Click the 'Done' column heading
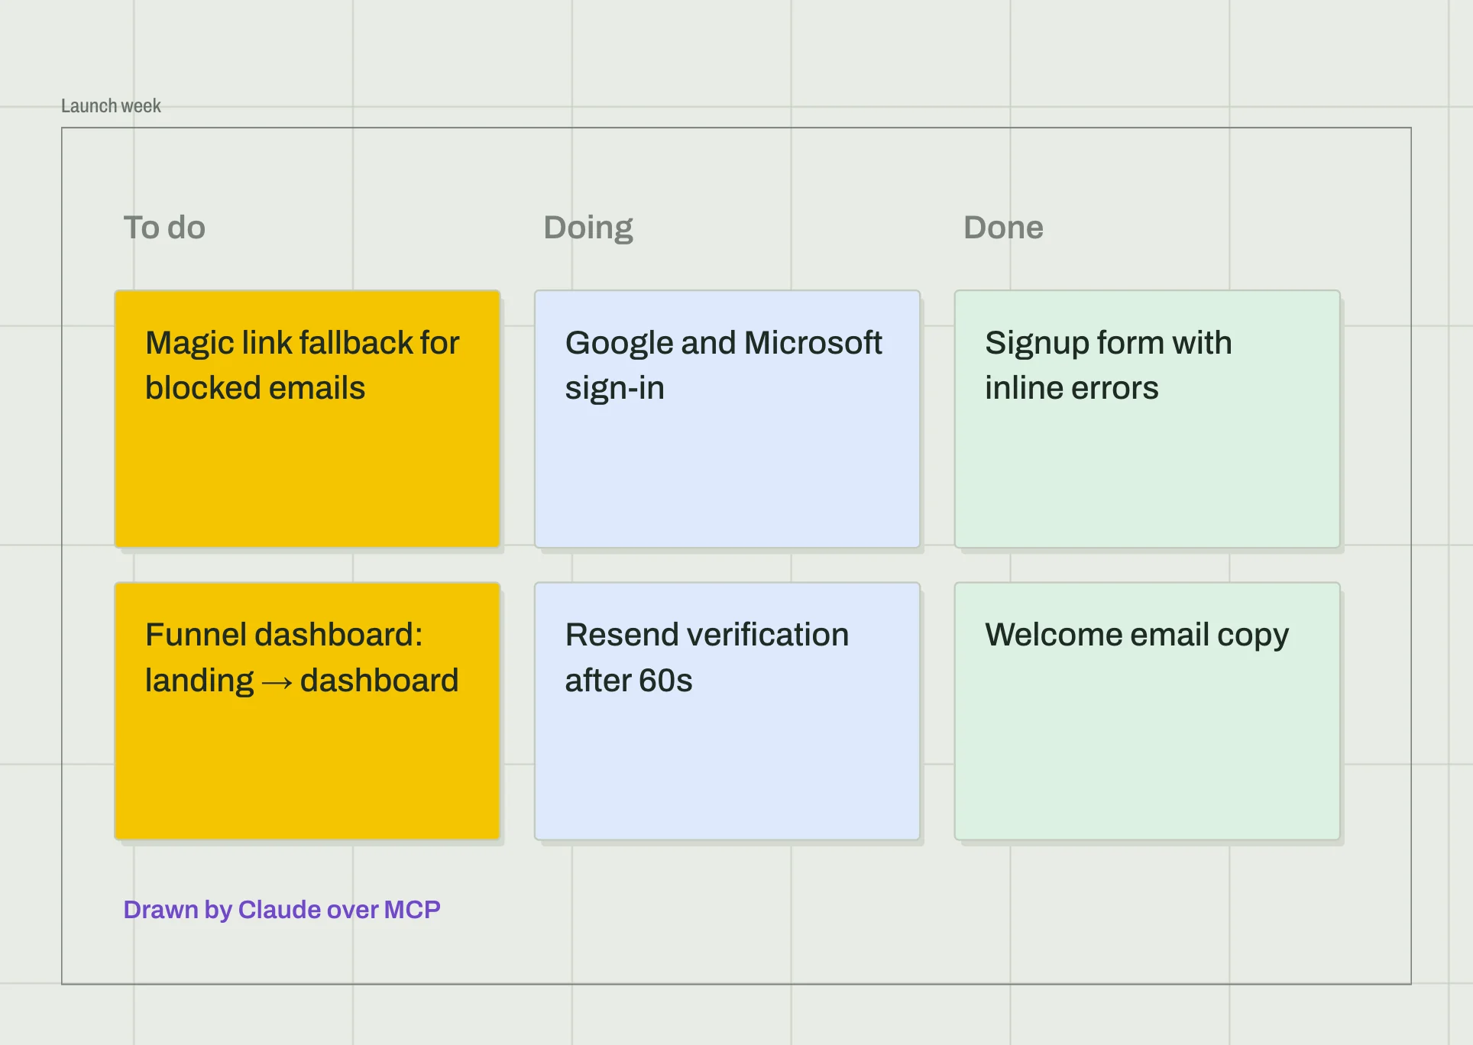Screen dimensions: 1473x1045 1003,228
